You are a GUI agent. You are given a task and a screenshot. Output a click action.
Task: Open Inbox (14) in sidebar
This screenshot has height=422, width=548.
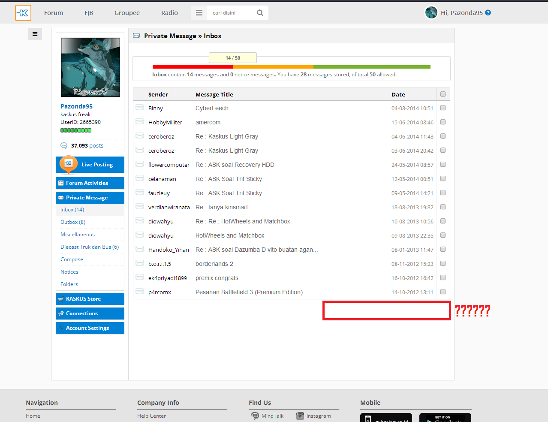coord(72,210)
